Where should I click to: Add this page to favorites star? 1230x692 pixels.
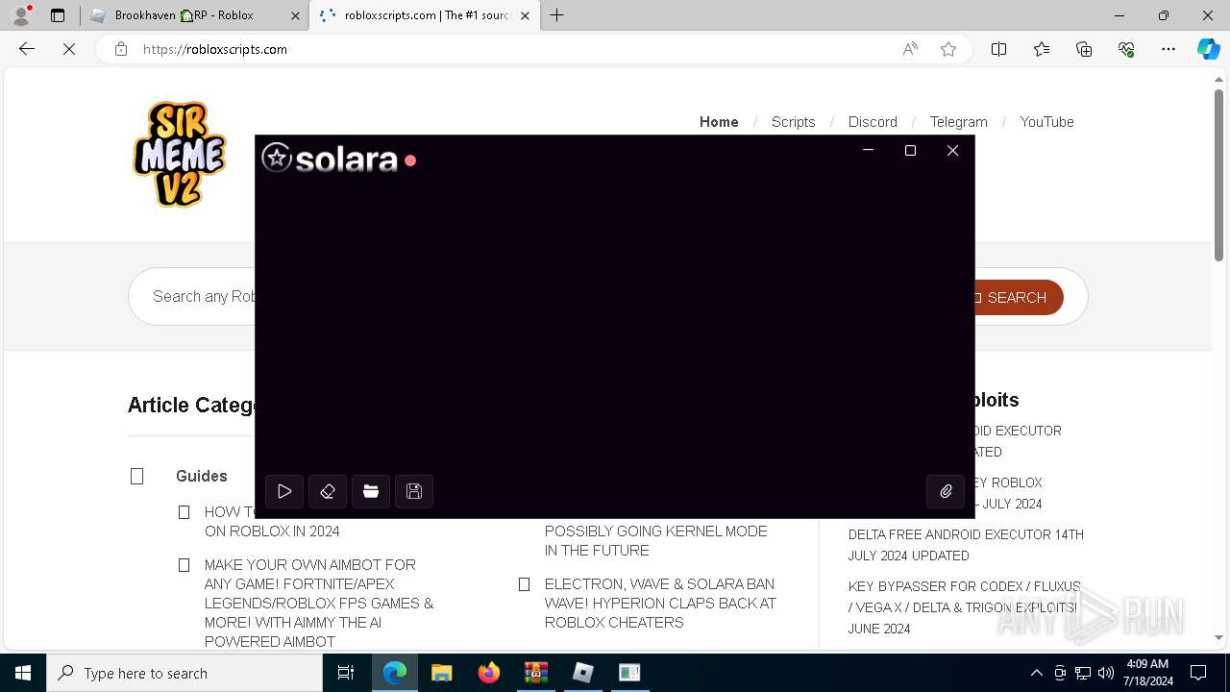[948, 49]
